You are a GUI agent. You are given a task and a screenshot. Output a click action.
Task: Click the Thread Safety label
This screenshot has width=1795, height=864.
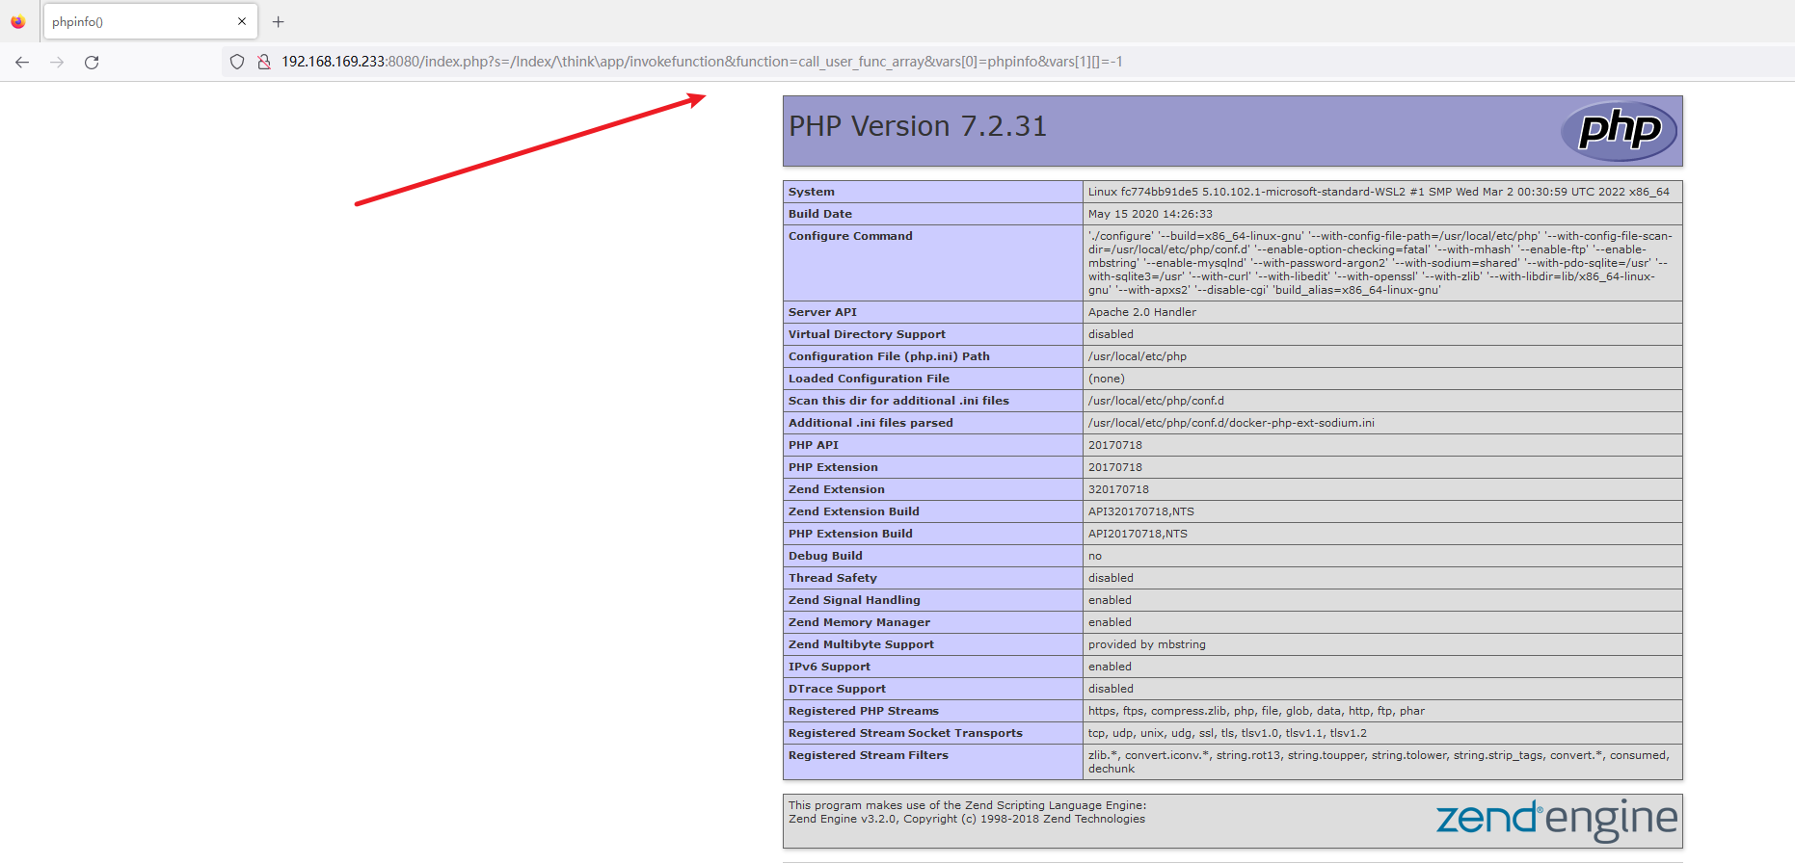(x=833, y=578)
